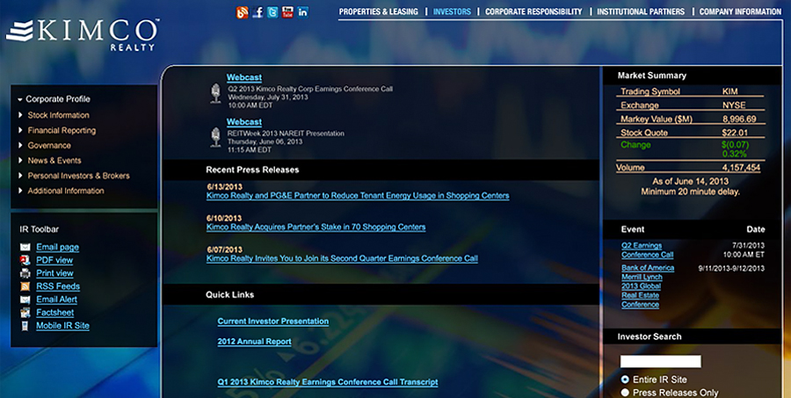Click the Change value $(0.07)
791x398 pixels.
click(736, 145)
